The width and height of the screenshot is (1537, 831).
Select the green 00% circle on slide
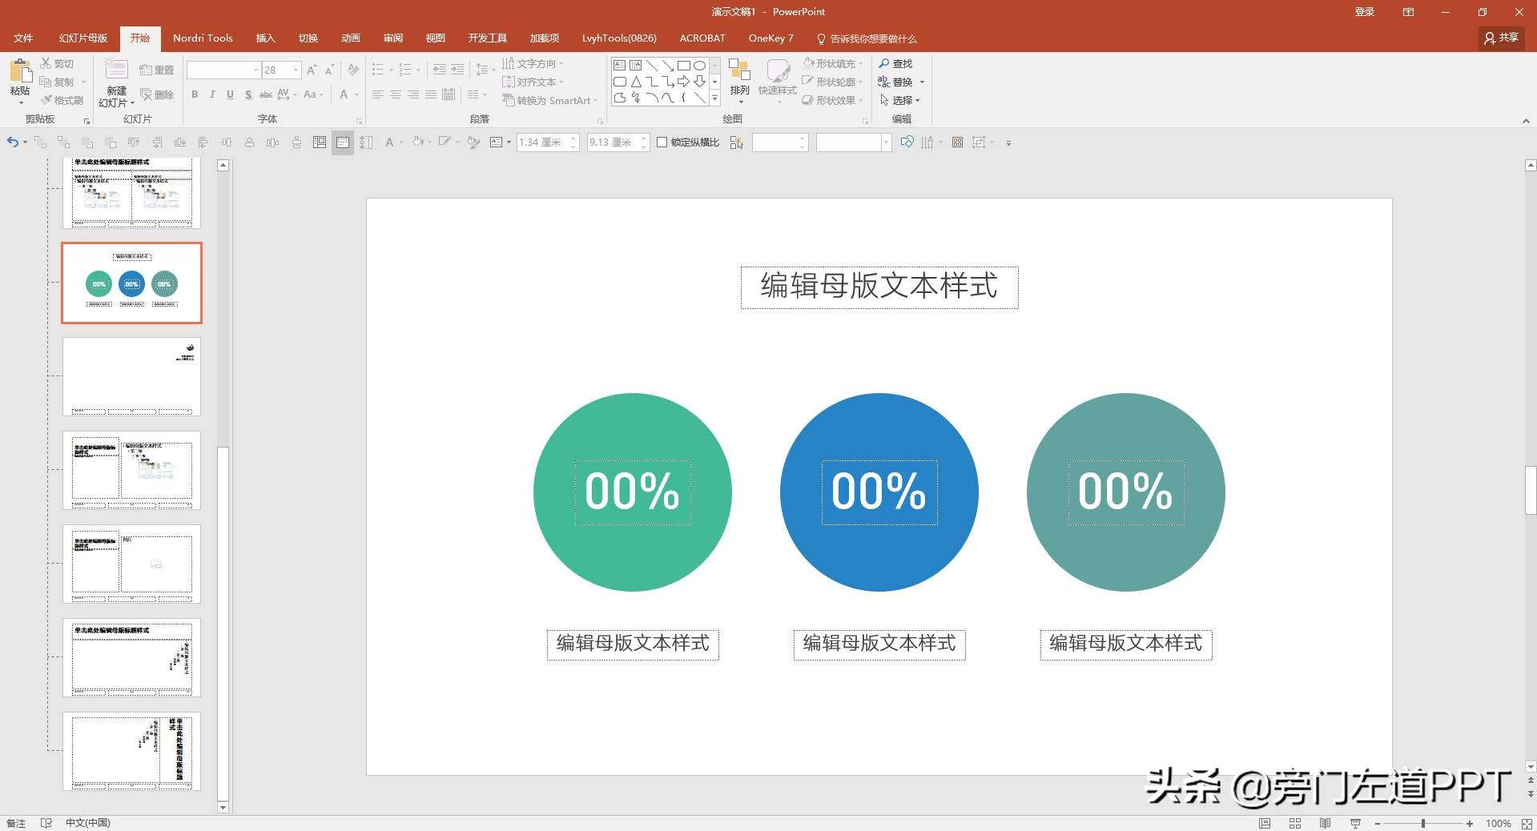633,492
